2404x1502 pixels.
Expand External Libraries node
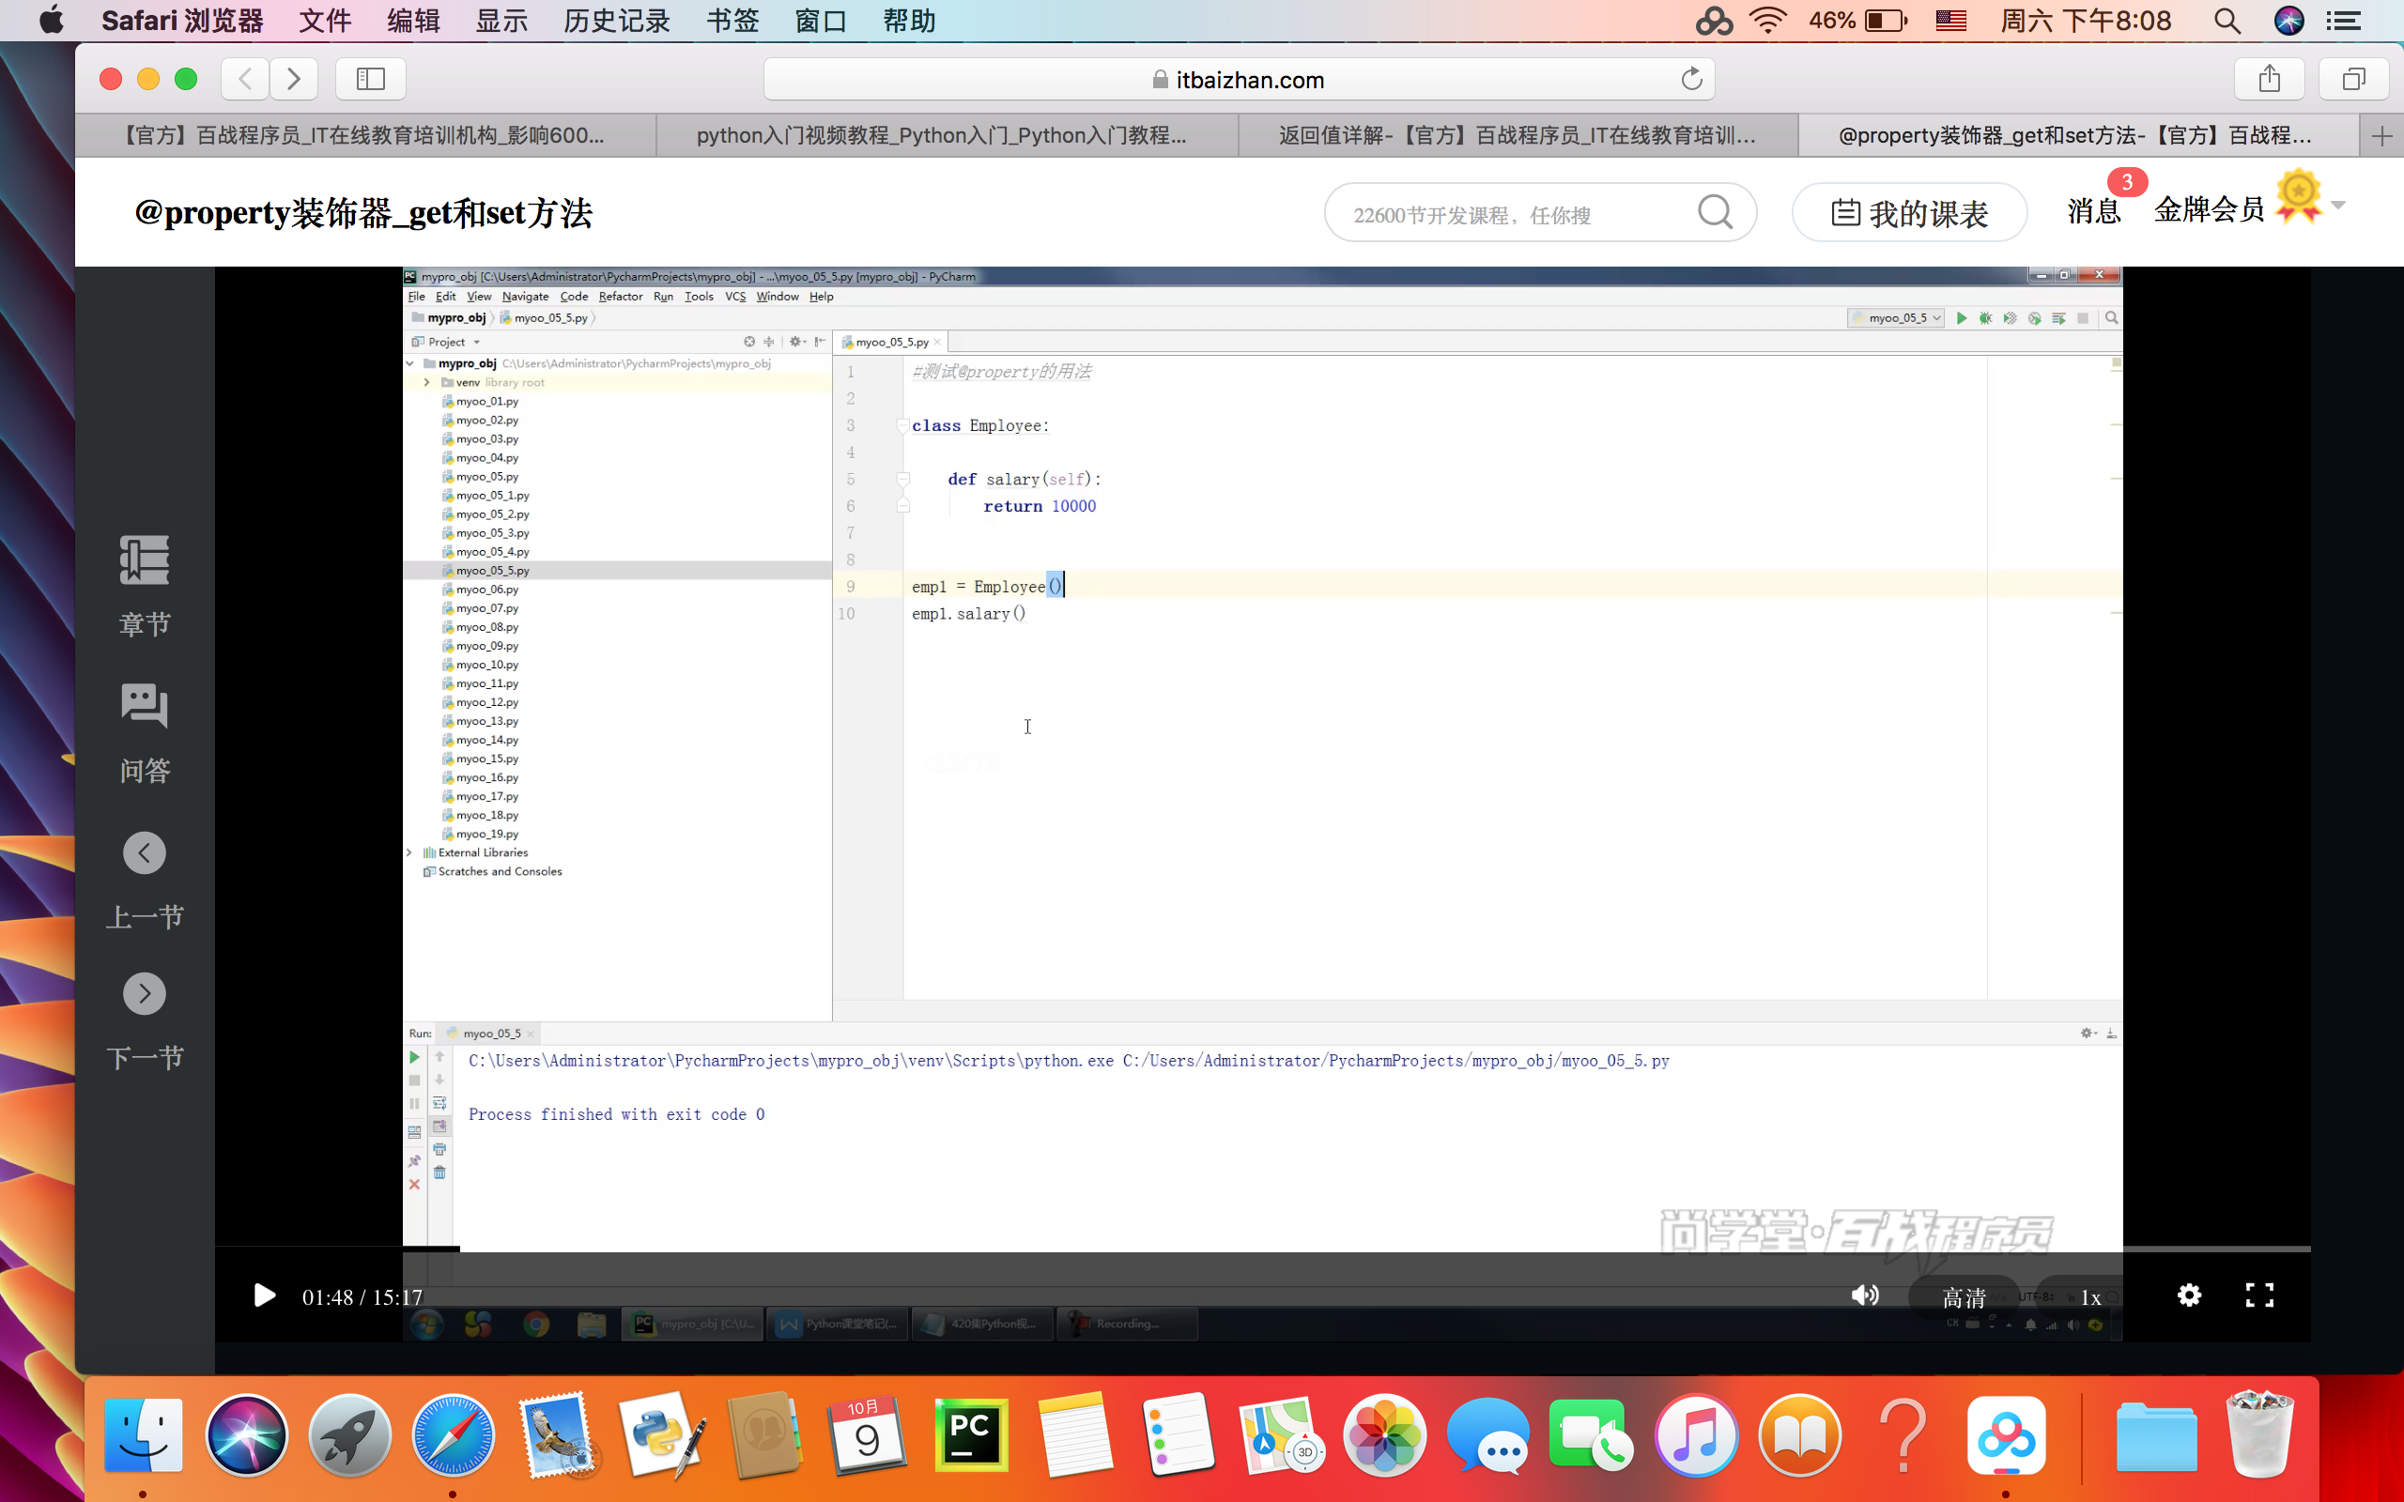click(409, 852)
